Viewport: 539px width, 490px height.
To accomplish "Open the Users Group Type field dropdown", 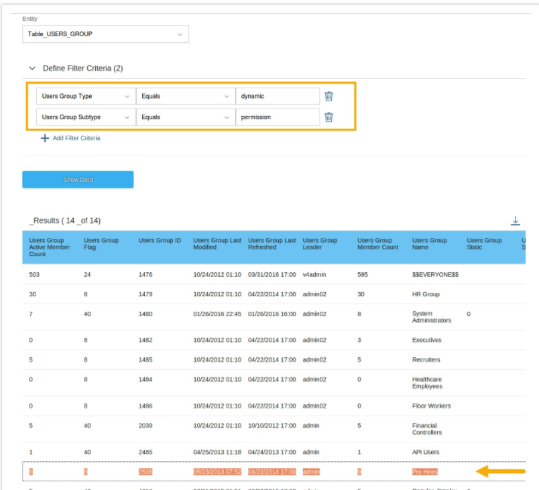I will 86,97.
